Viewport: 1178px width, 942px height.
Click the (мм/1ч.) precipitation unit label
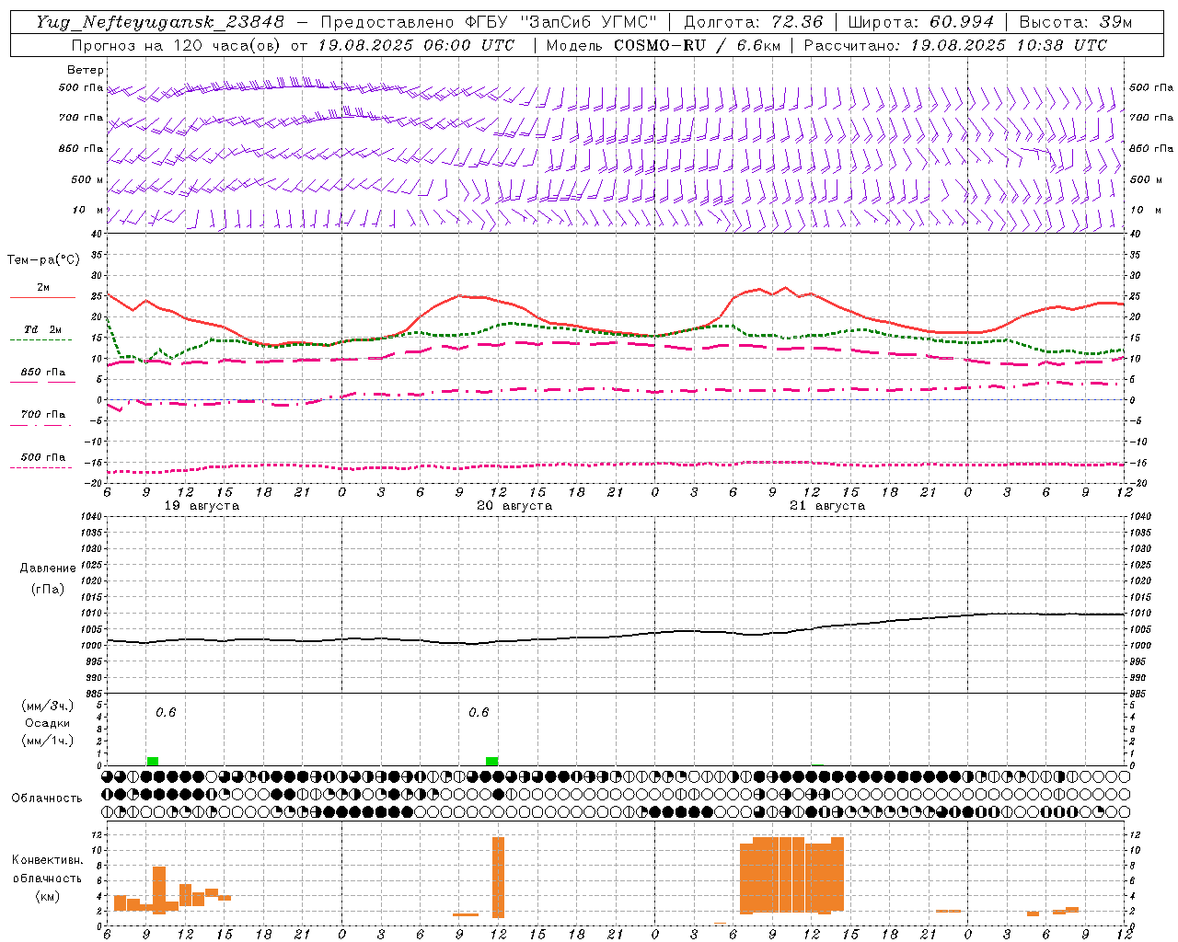coord(47,741)
